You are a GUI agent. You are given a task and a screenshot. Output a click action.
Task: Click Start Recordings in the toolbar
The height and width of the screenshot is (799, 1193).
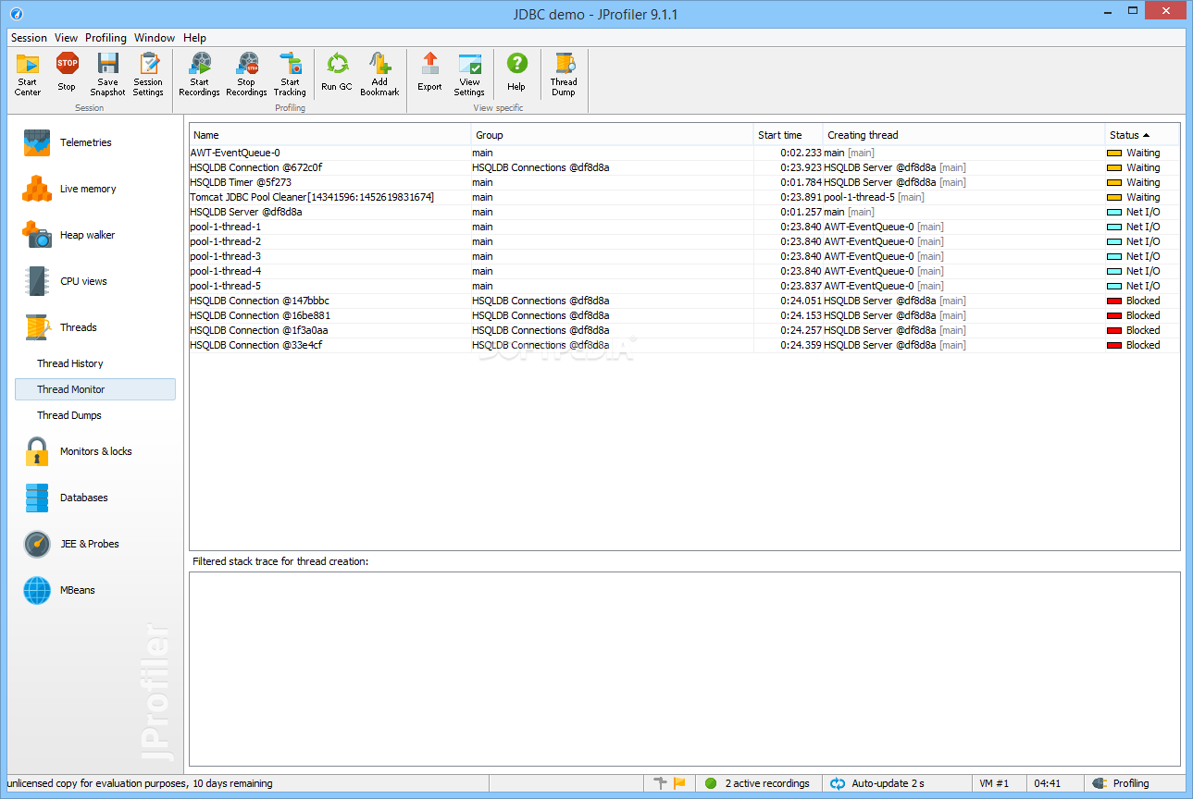(199, 74)
